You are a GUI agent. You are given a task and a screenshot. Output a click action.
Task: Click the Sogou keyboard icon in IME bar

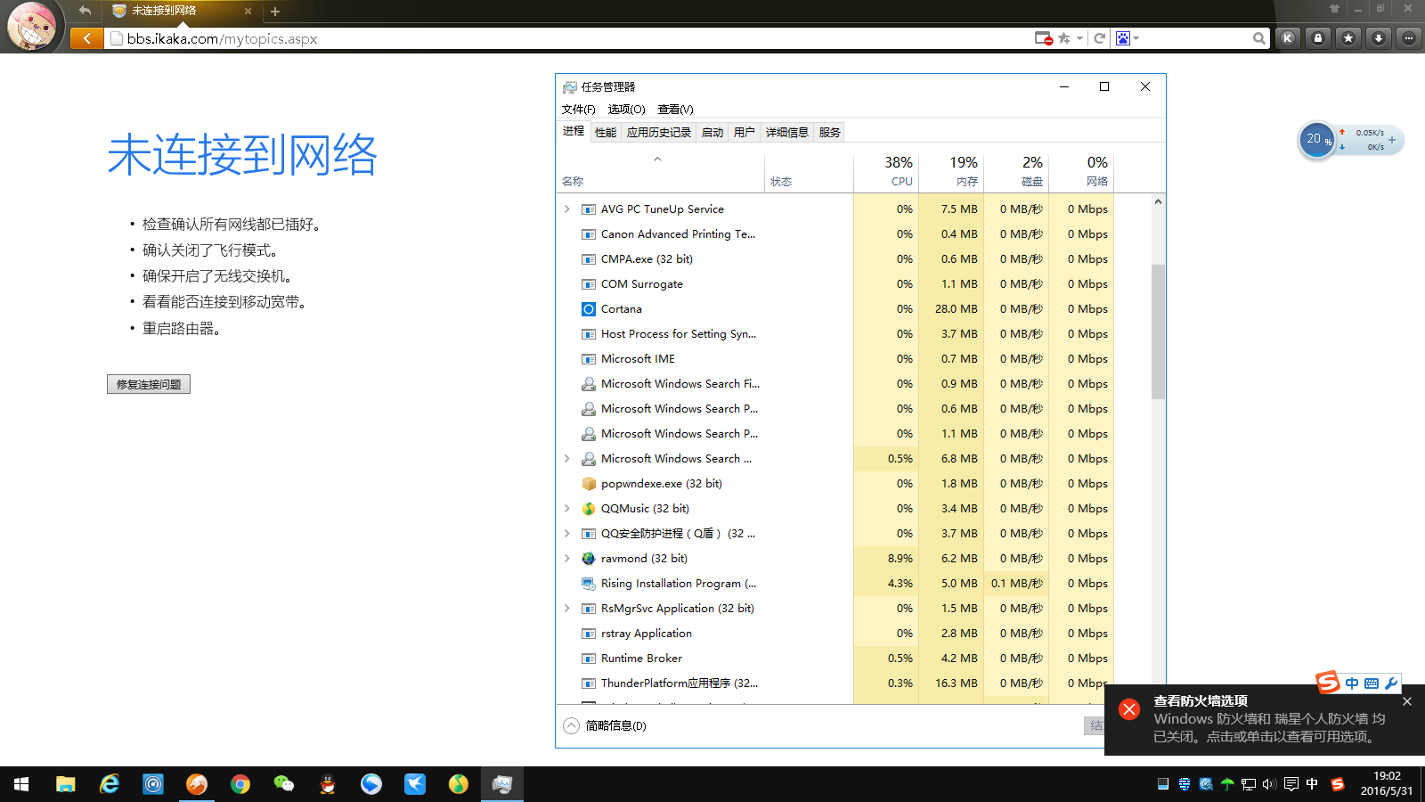(1372, 683)
